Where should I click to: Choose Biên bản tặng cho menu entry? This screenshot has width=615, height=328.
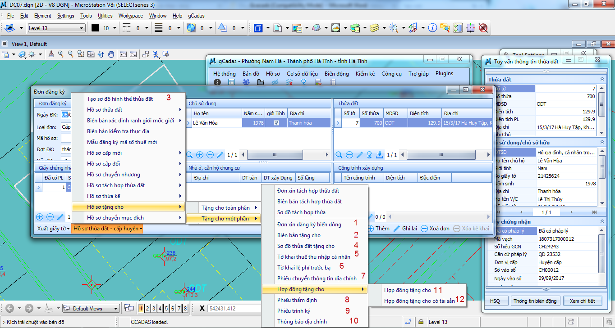click(299, 235)
